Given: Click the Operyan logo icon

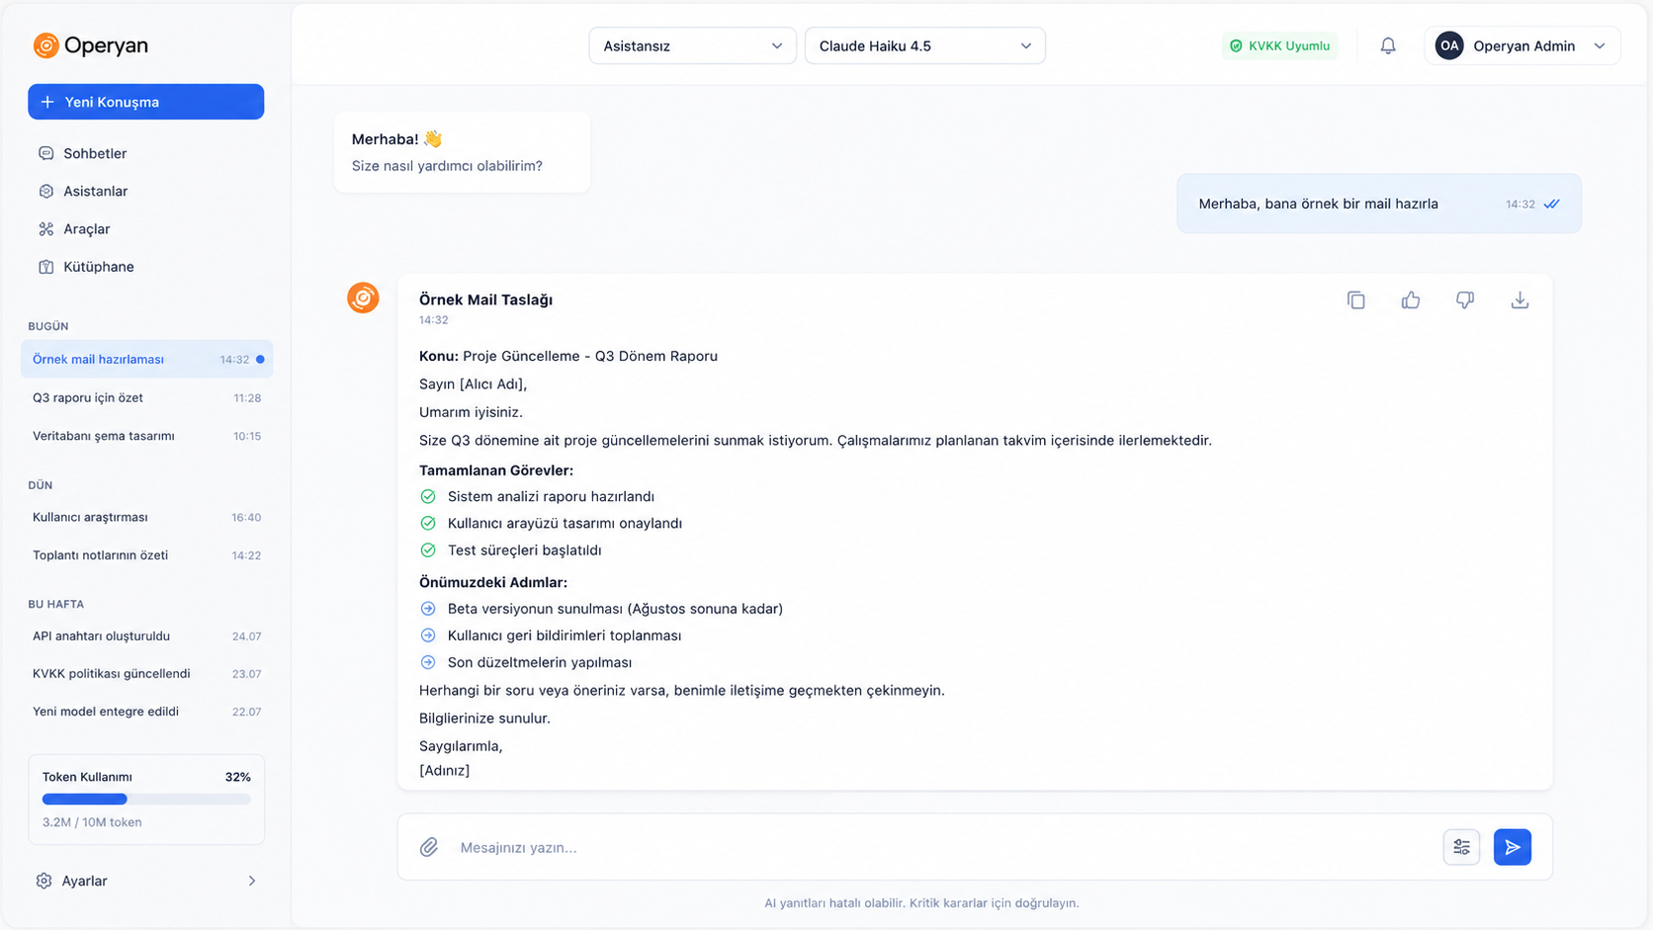Looking at the screenshot, I should coord(45,45).
